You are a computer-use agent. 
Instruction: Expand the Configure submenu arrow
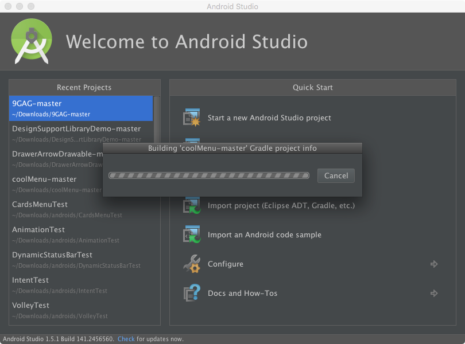(x=434, y=264)
